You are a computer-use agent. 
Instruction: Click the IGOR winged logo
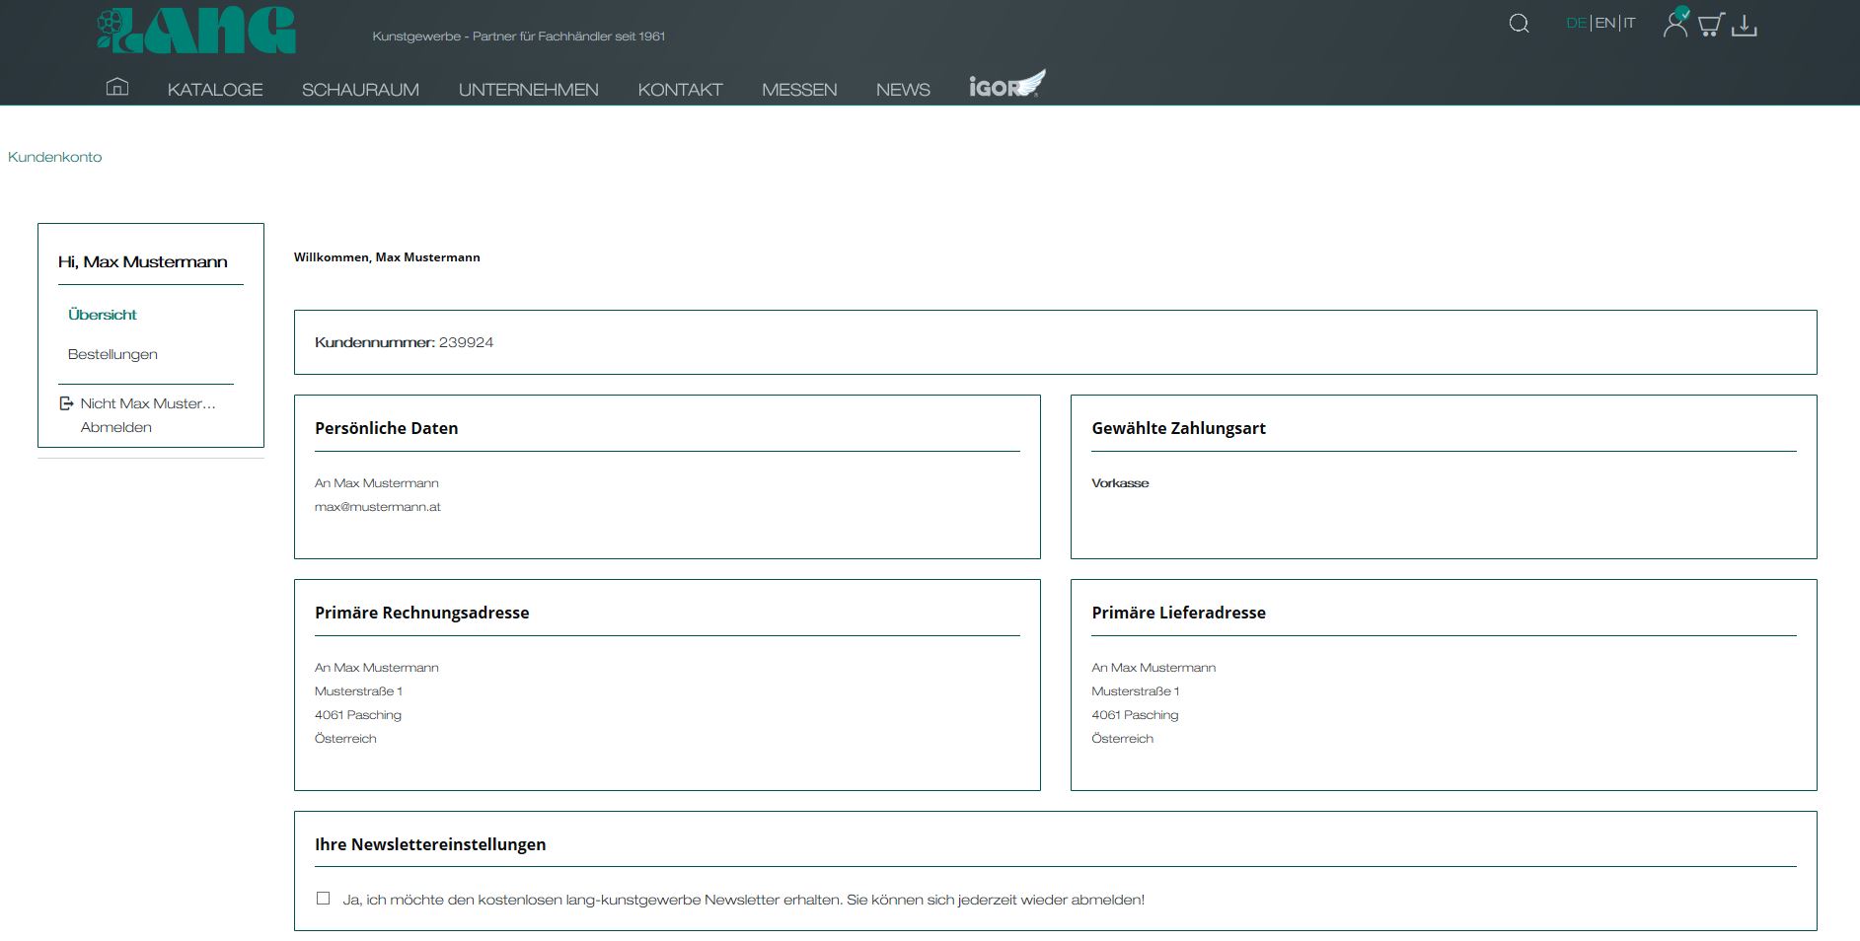1006,85
